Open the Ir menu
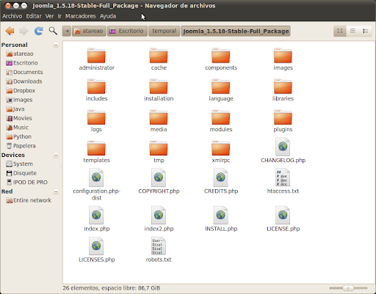The width and height of the screenshot is (376, 294). [59, 16]
